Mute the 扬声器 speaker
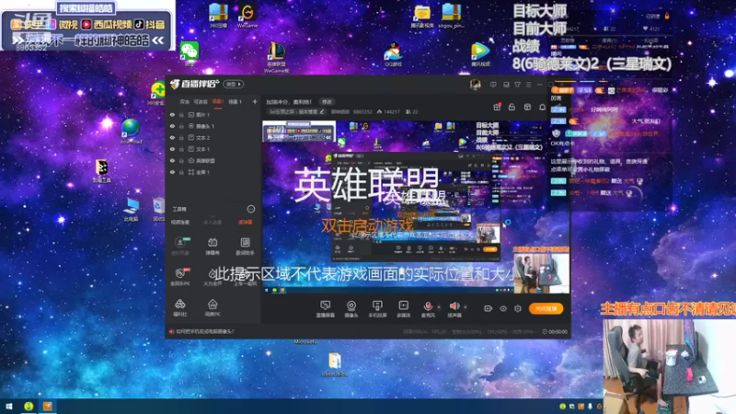This screenshot has height=414, width=736. [x=454, y=307]
